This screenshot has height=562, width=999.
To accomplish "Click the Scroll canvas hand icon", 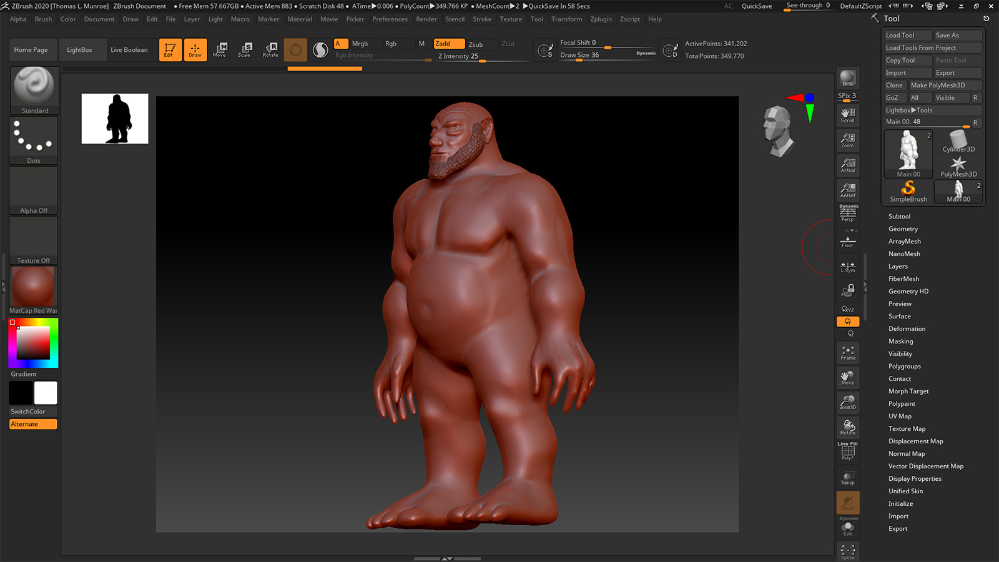I will (848, 116).
